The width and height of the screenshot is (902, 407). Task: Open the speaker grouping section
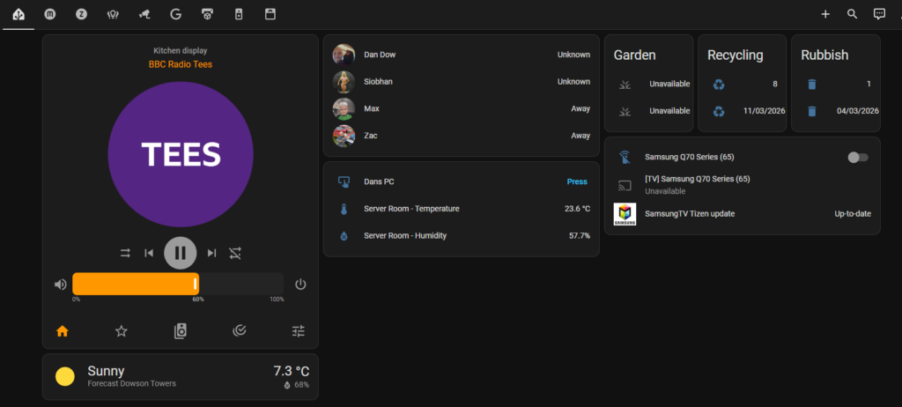click(181, 331)
